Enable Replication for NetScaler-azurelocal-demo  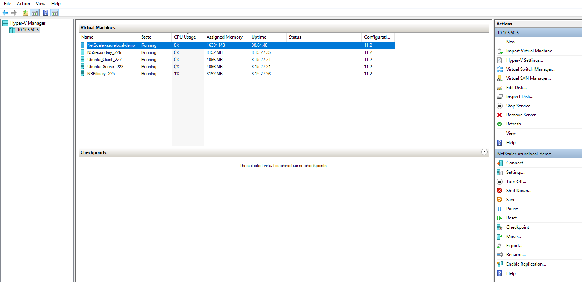point(526,264)
